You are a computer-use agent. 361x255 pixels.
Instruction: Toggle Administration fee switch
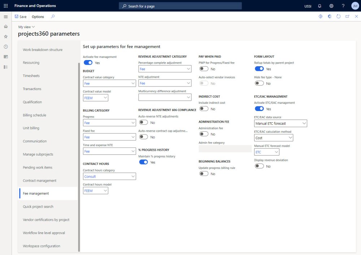204,134
